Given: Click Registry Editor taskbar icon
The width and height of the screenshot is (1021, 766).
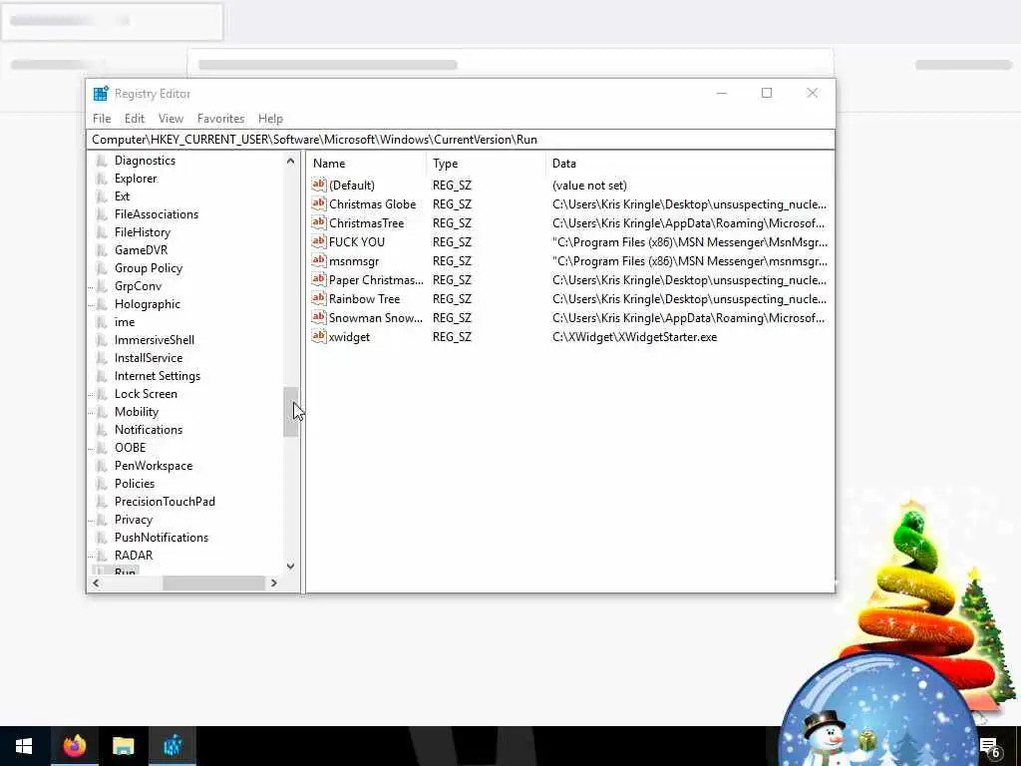Looking at the screenshot, I should 172,746.
